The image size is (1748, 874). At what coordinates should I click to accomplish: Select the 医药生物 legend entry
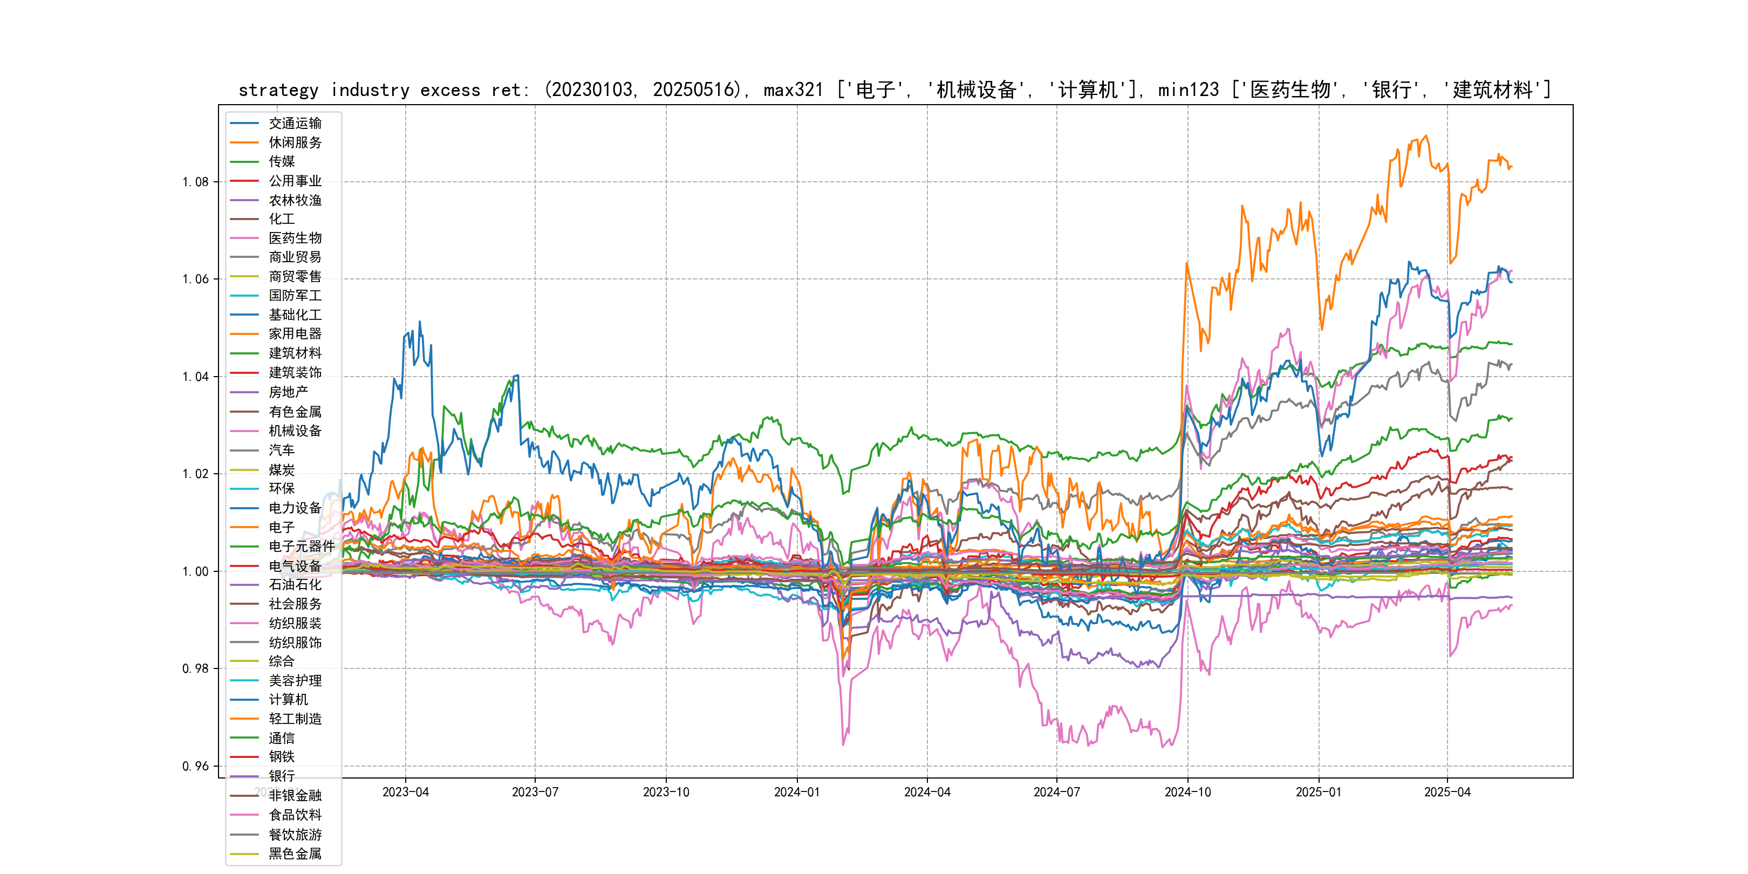pos(295,238)
